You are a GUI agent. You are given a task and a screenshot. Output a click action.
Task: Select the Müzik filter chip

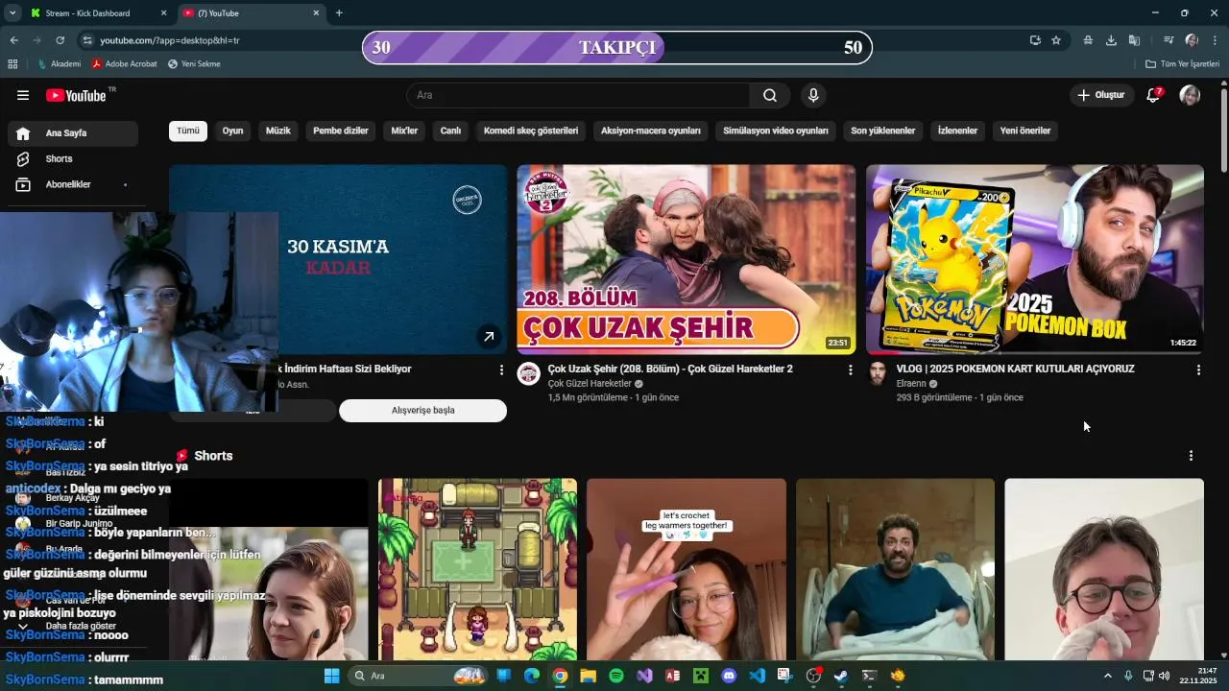point(277,131)
